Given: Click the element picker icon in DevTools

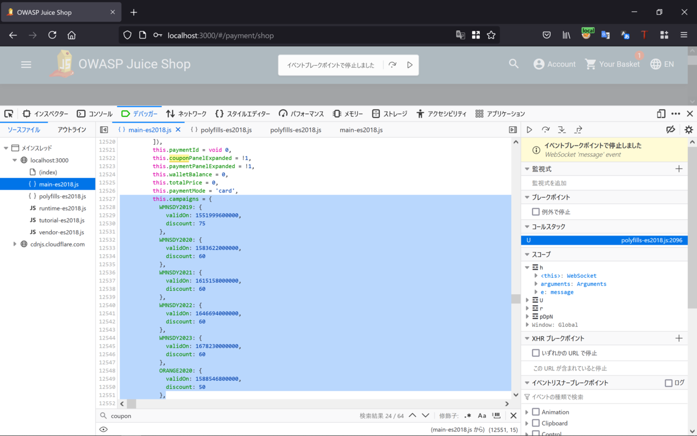Looking at the screenshot, I should coord(9,114).
